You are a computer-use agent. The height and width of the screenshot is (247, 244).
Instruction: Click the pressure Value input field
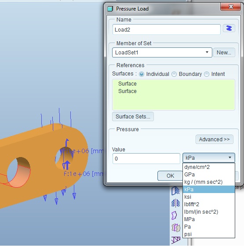[x=146, y=158]
